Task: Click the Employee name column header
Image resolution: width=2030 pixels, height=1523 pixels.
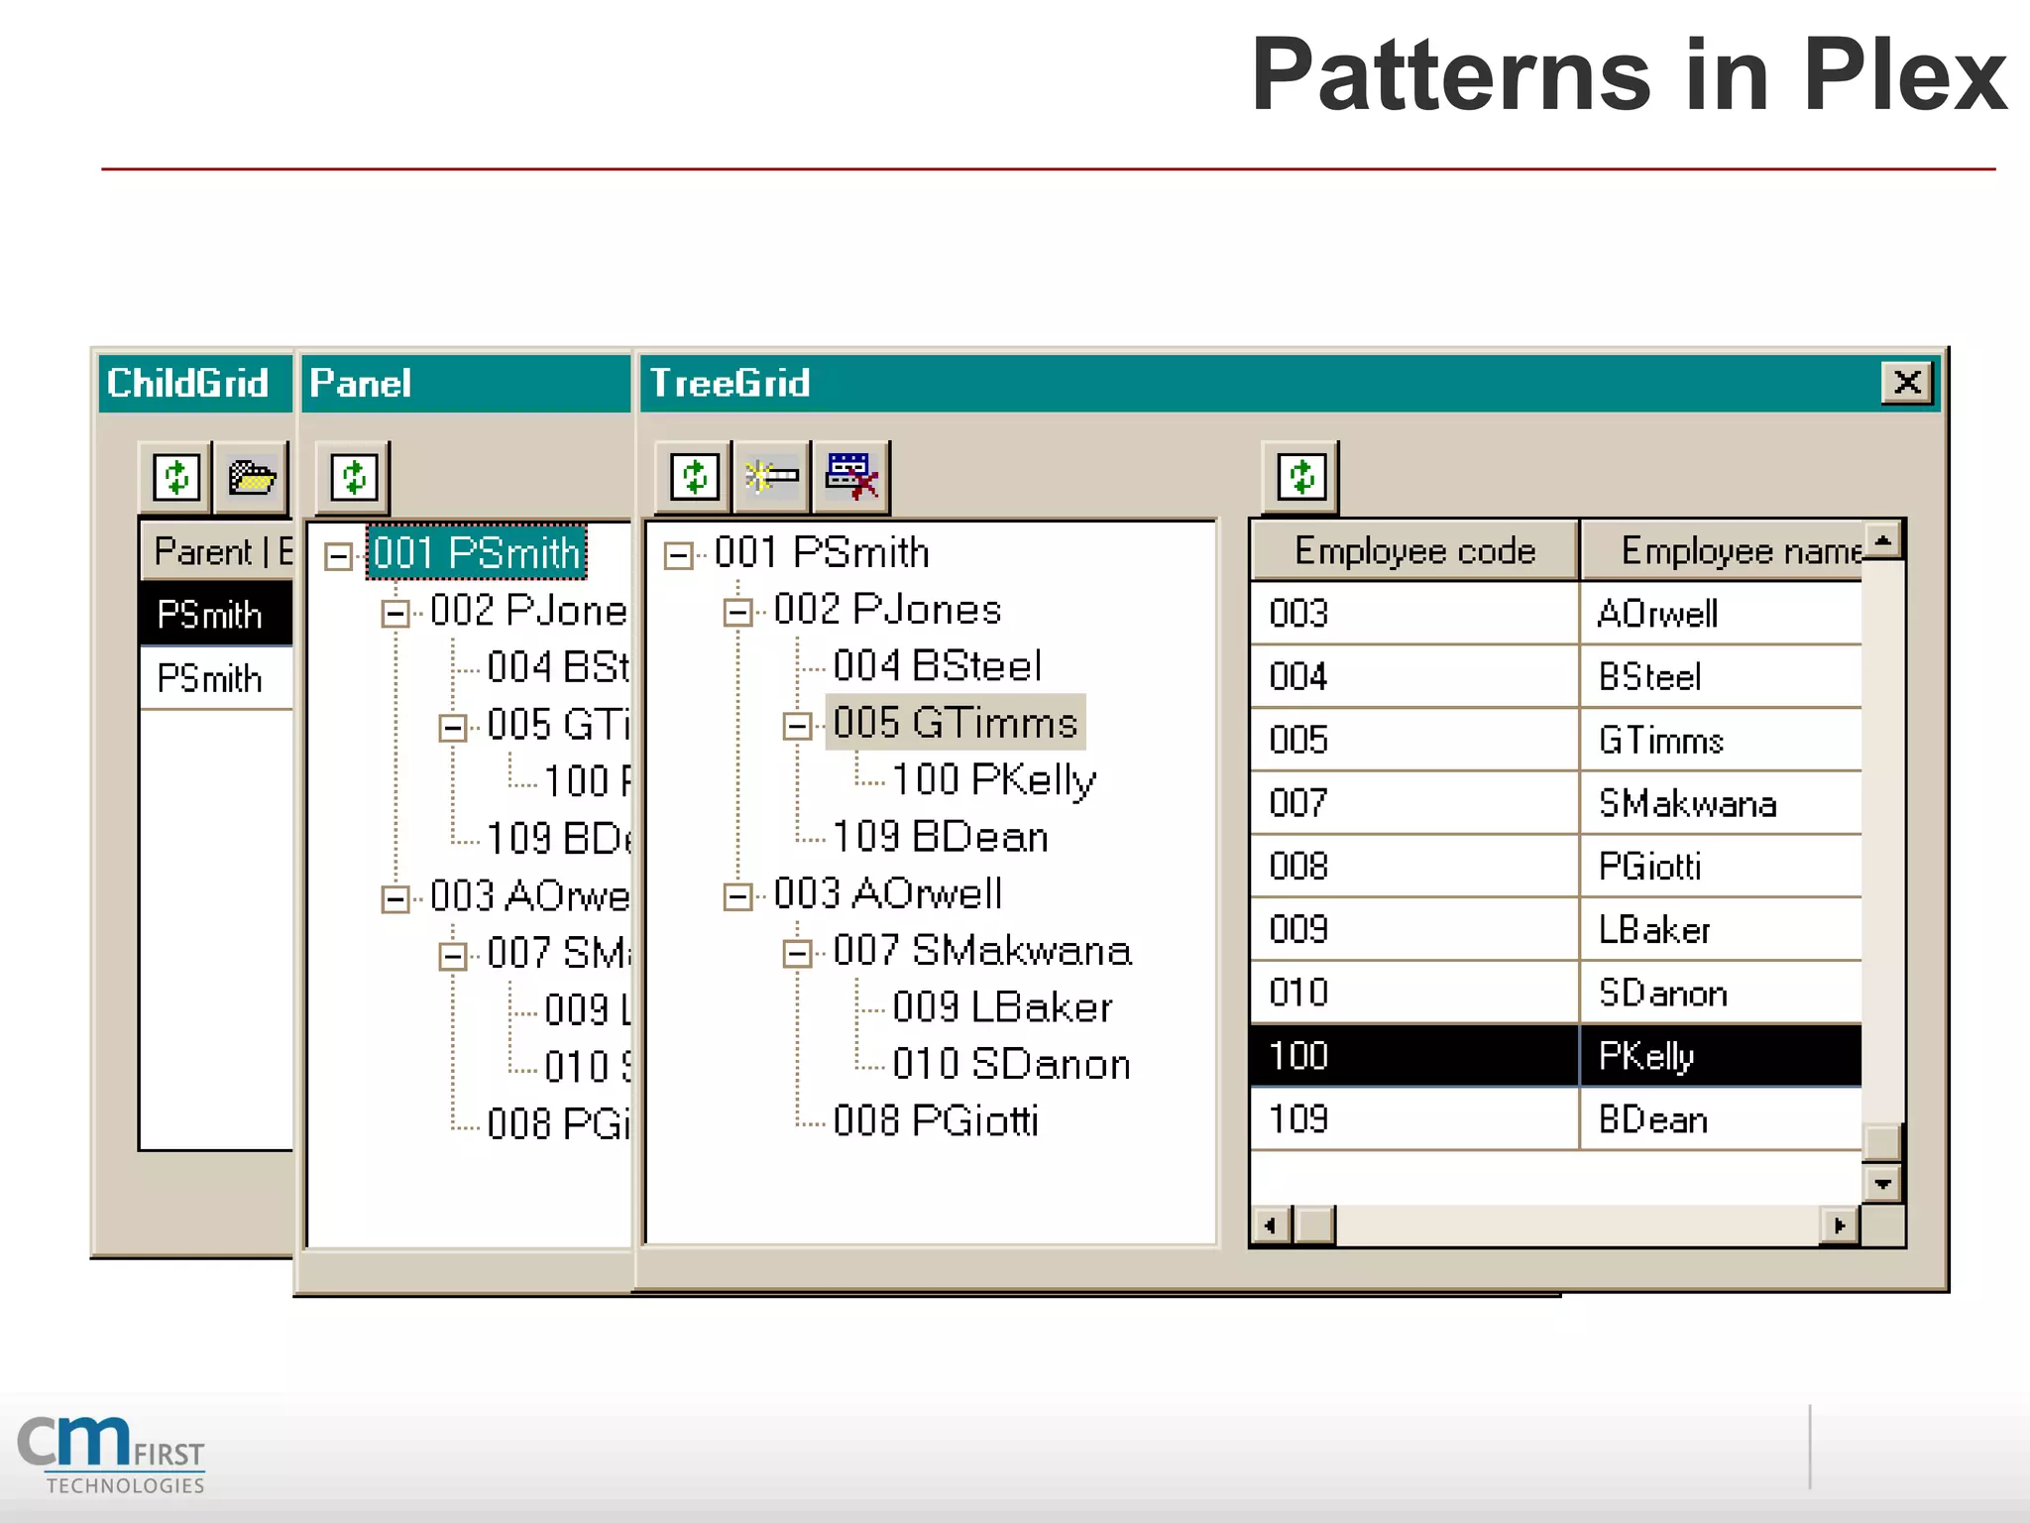Action: click(x=1725, y=551)
